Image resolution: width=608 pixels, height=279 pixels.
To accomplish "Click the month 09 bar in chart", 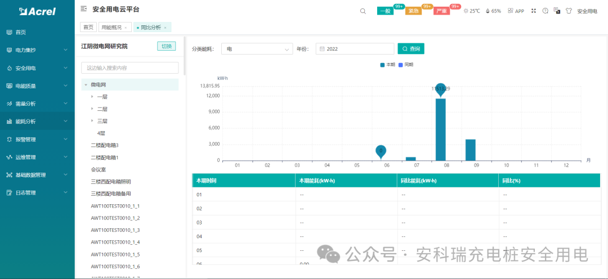I will pos(470,150).
